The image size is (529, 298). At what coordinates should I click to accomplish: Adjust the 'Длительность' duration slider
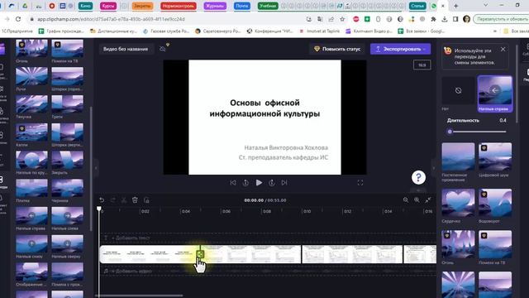[x=478, y=132]
